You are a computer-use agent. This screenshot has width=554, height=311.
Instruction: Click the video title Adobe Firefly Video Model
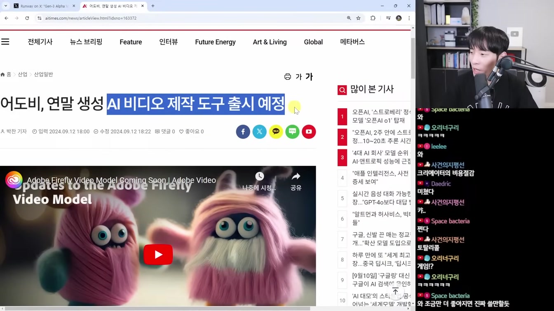pyautogui.click(x=121, y=180)
